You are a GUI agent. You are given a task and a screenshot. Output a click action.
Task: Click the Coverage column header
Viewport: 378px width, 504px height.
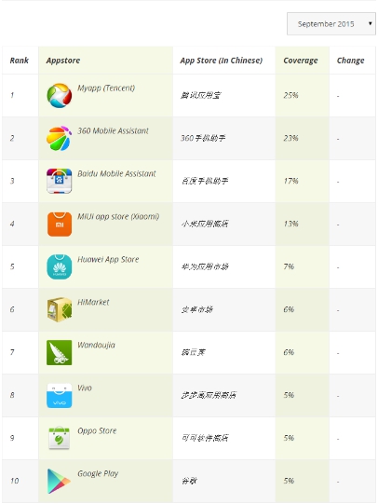pyautogui.click(x=301, y=61)
